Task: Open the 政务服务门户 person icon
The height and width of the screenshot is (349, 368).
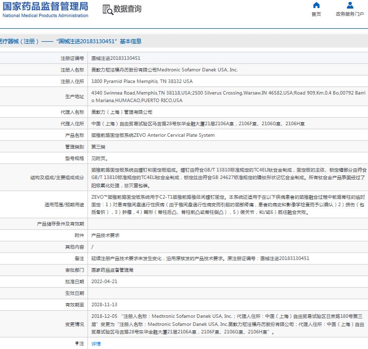Action: coord(350,5)
